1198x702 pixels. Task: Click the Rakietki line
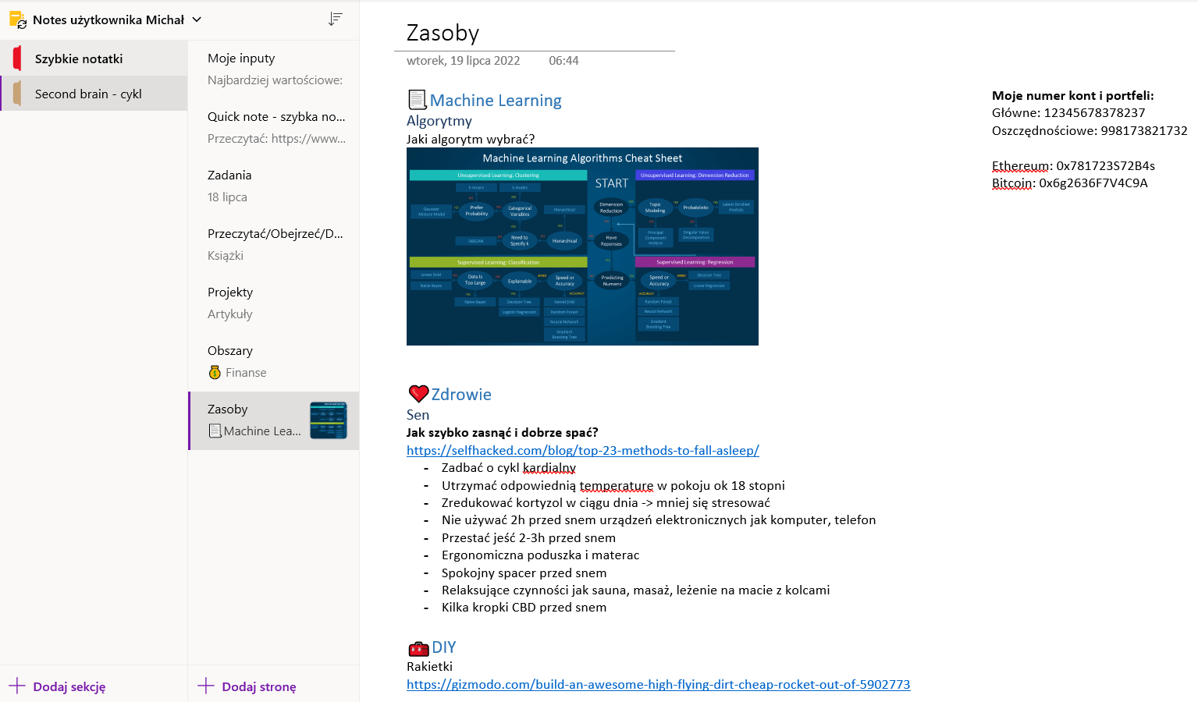pos(429,667)
